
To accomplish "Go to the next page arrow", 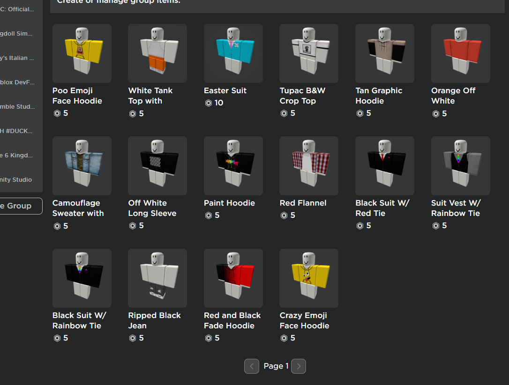I will click(x=299, y=366).
